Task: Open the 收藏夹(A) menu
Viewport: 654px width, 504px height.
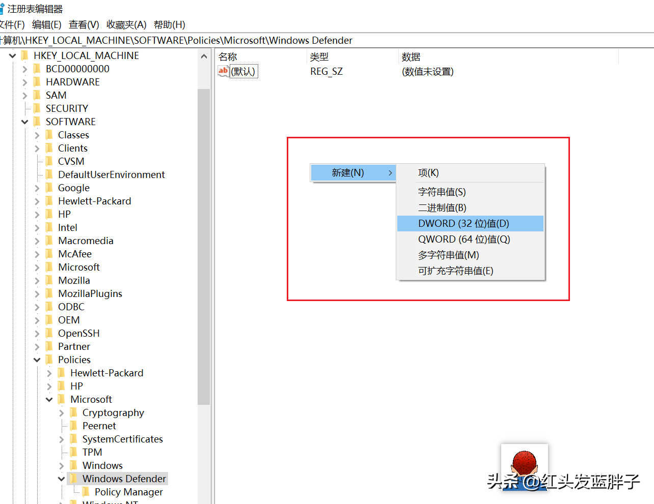Action: [x=126, y=24]
